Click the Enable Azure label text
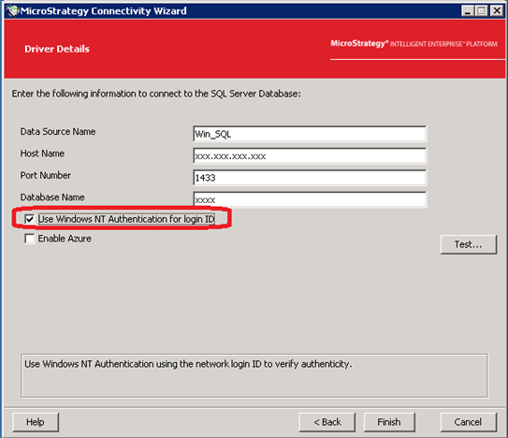508x438 pixels. (x=65, y=239)
